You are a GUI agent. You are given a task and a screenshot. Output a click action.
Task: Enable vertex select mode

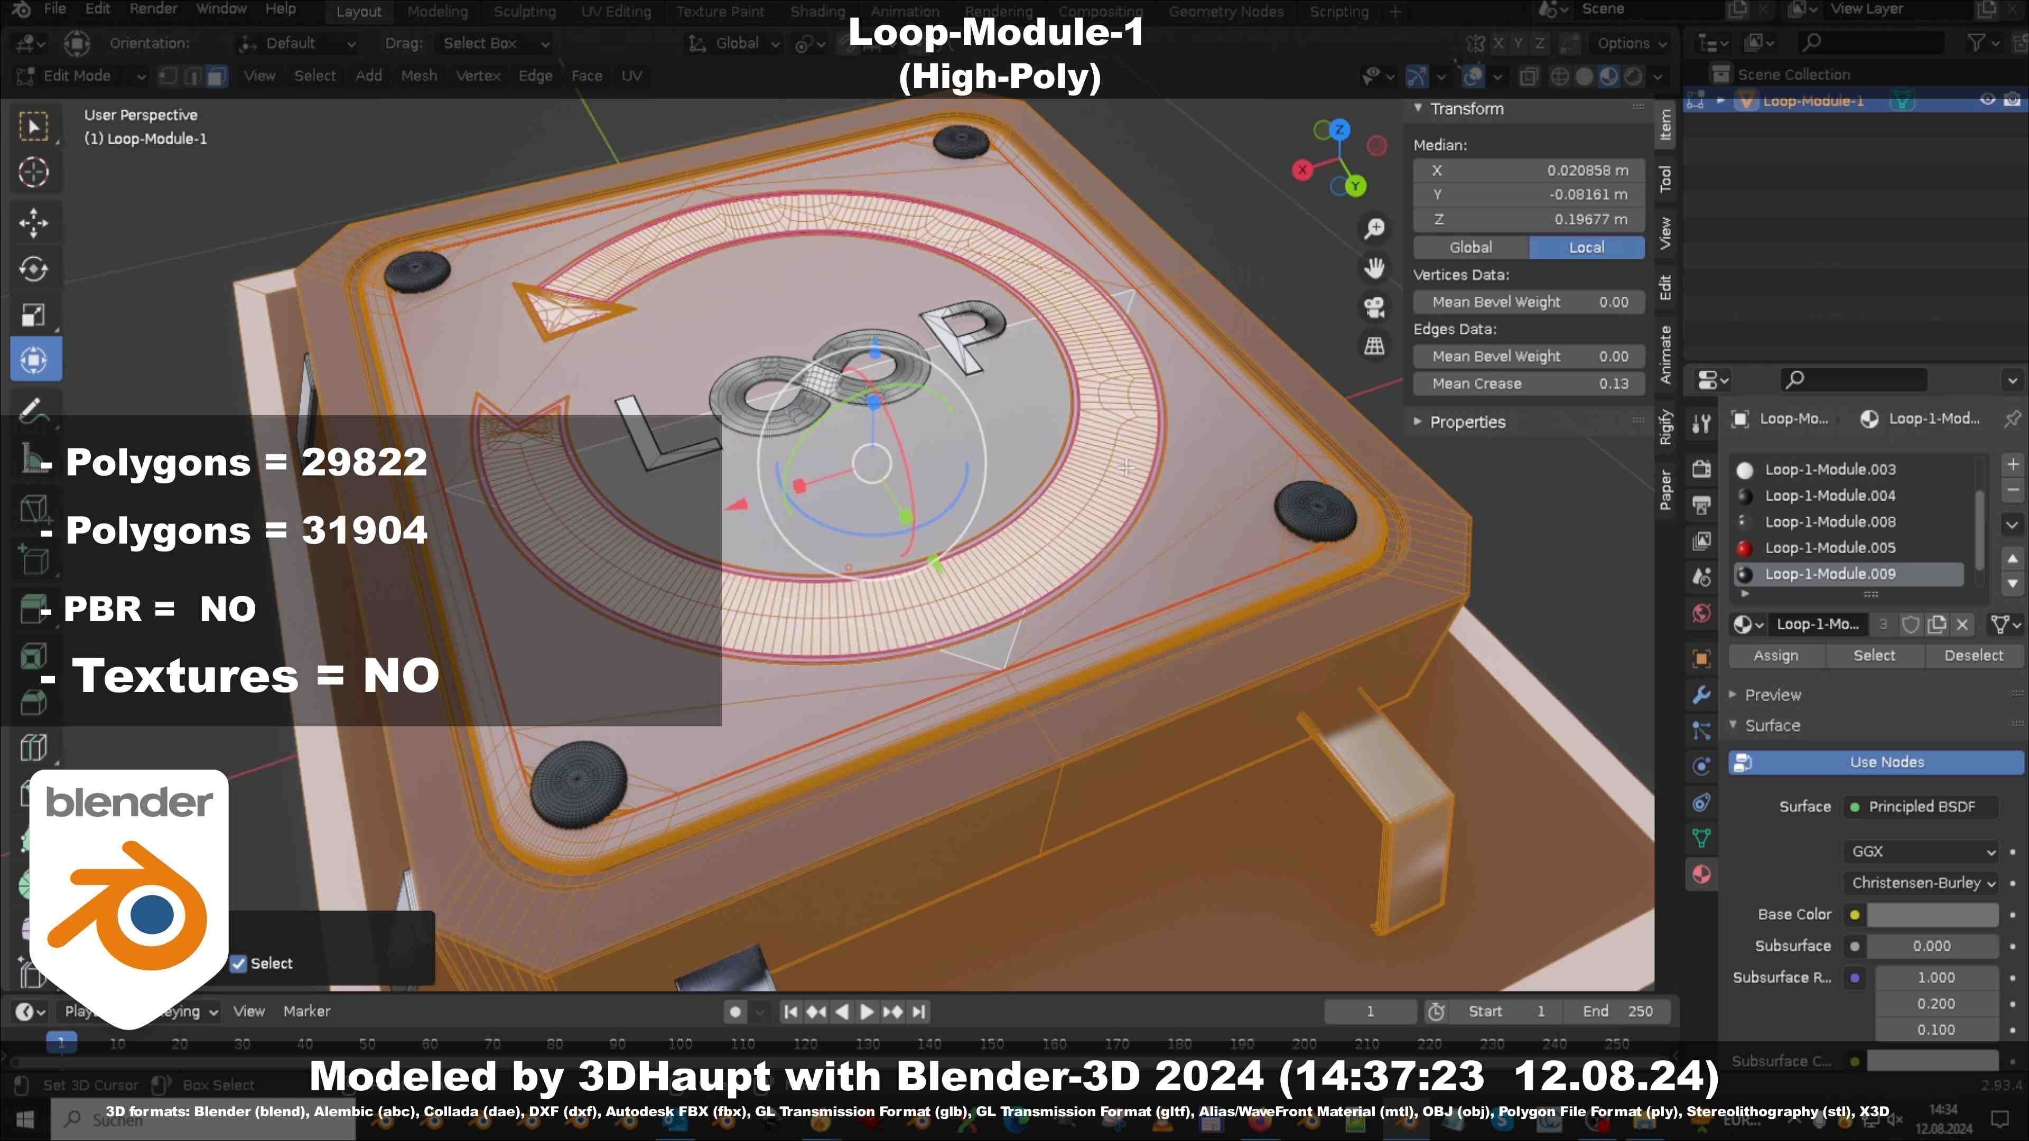(168, 77)
